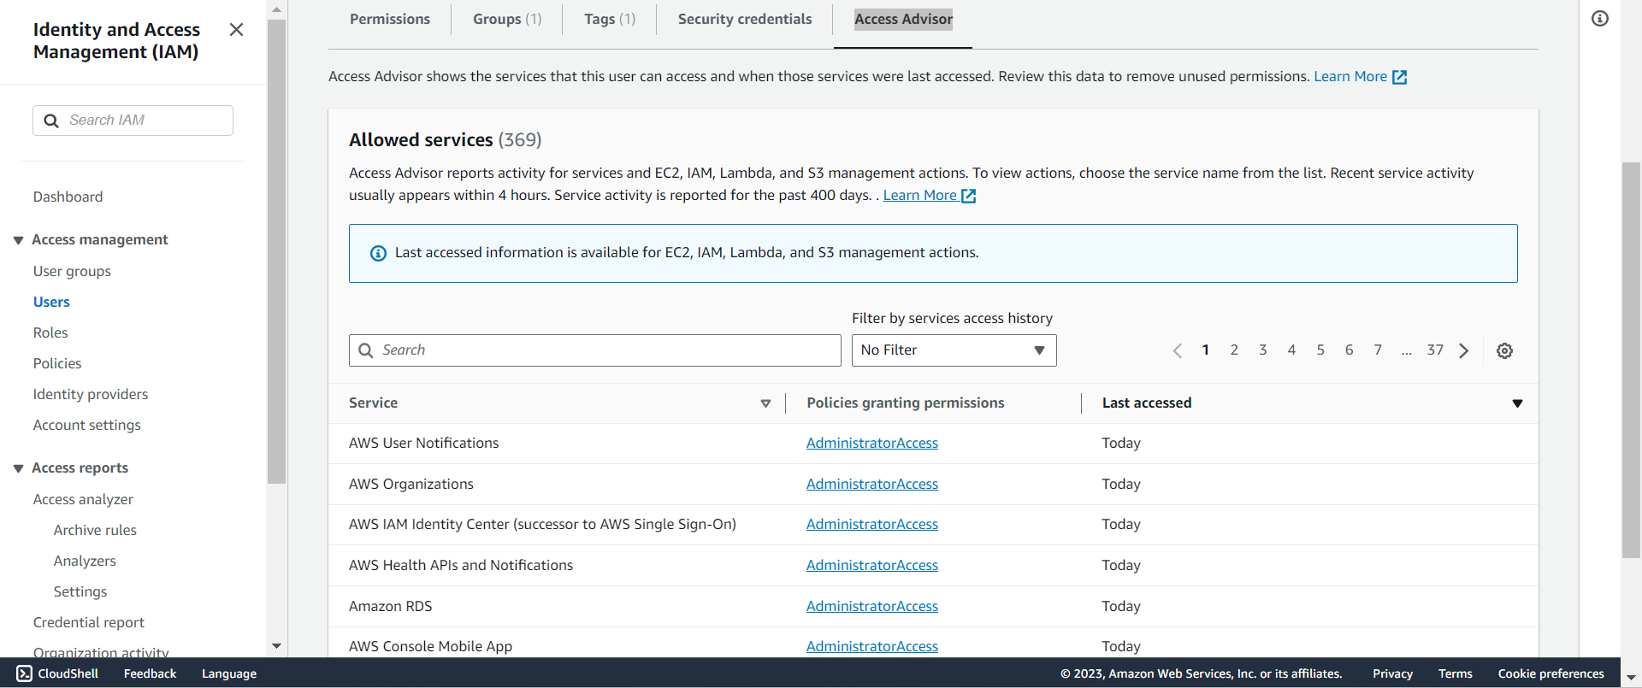Switch to the Tags tab
This screenshot has height=688, width=1642.
[610, 19]
